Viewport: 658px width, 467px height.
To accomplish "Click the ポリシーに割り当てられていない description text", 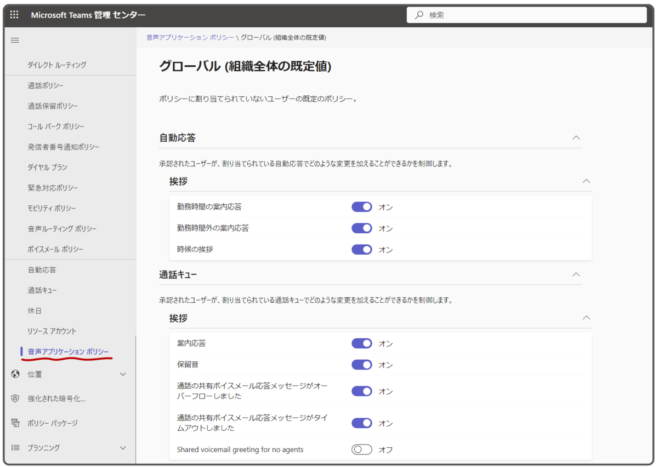I will click(x=258, y=100).
